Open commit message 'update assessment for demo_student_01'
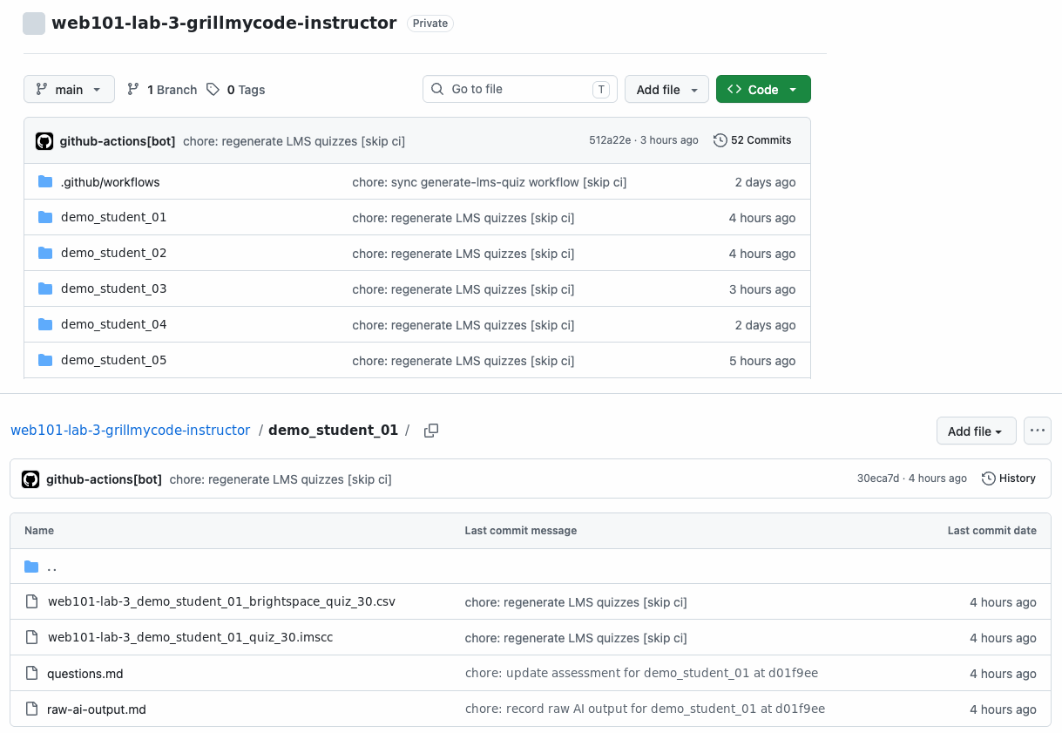Screen dimensions: 1062x733 pyautogui.click(x=641, y=673)
